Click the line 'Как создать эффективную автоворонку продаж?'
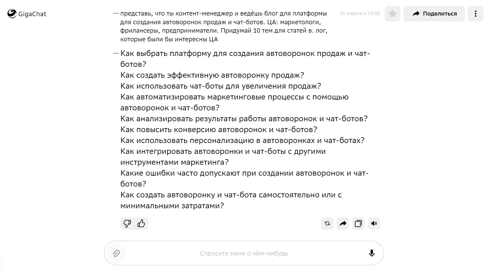The image size is (485, 272). click(x=212, y=75)
